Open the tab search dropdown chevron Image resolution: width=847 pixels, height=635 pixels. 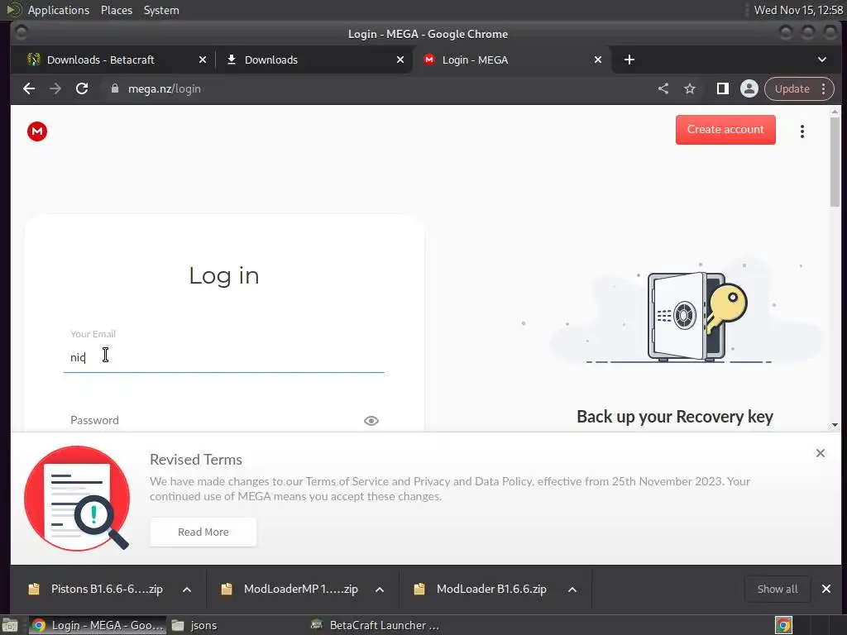pyautogui.click(x=822, y=60)
